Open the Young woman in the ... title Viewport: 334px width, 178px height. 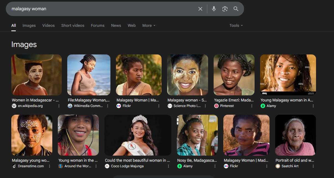pos(78,160)
